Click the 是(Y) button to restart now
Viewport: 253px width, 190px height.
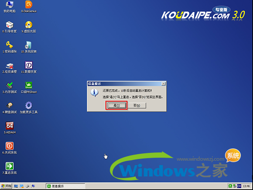coord(116,106)
